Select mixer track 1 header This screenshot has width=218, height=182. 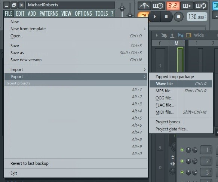(196, 43)
